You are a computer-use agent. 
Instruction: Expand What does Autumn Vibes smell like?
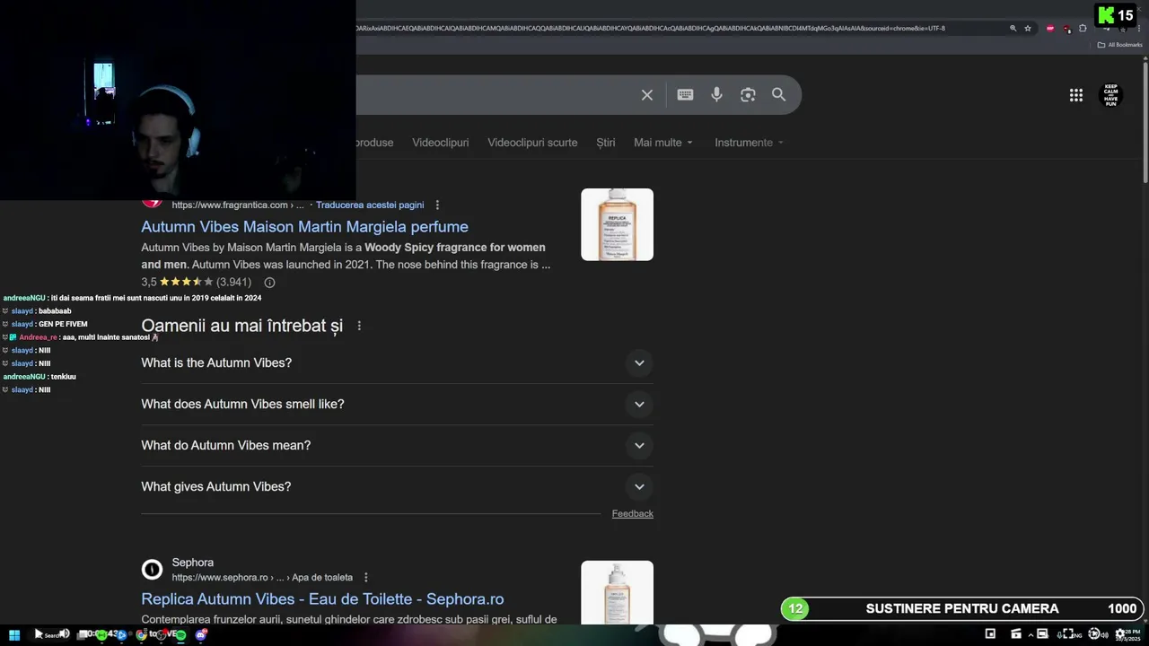397,404
